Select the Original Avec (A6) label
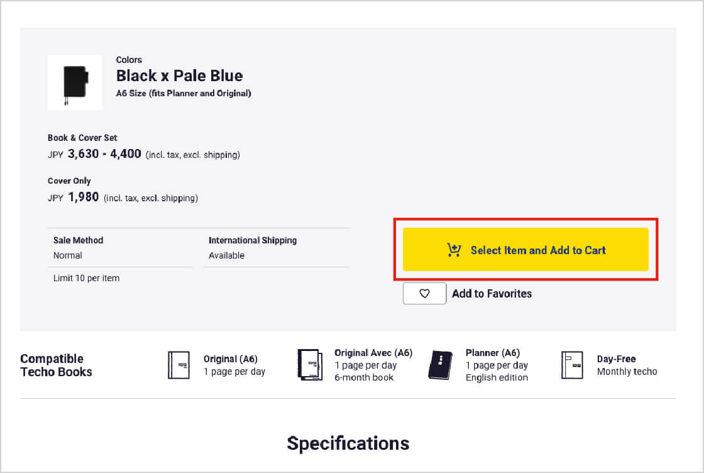704x473 pixels. pyautogui.click(x=373, y=353)
